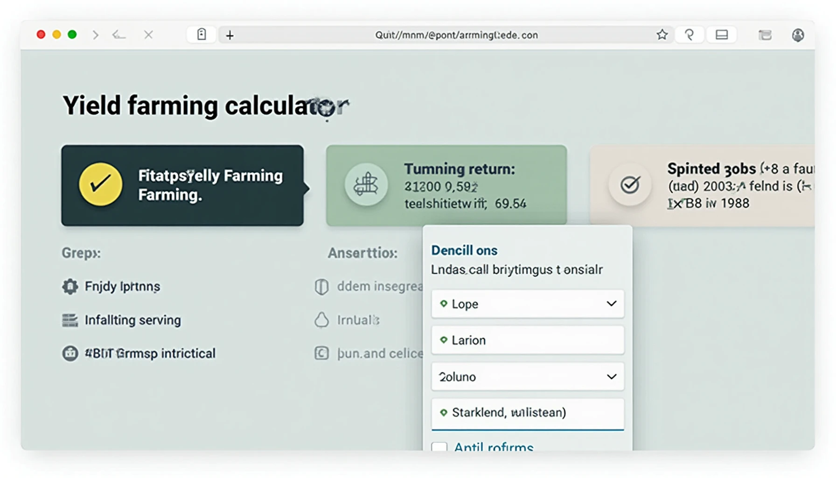Open the 2oluno dropdown

(528, 377)
